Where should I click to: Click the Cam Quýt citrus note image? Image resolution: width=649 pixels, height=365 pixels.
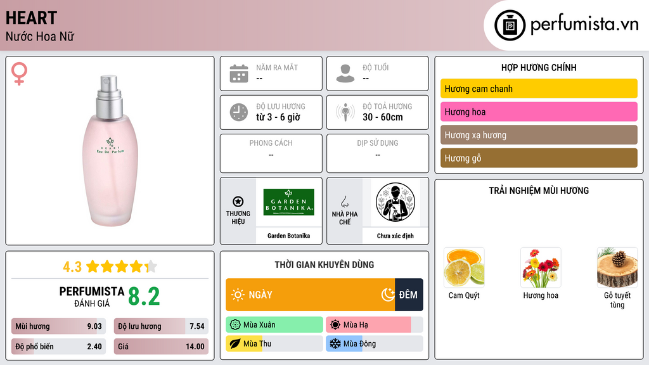[464, 268]
